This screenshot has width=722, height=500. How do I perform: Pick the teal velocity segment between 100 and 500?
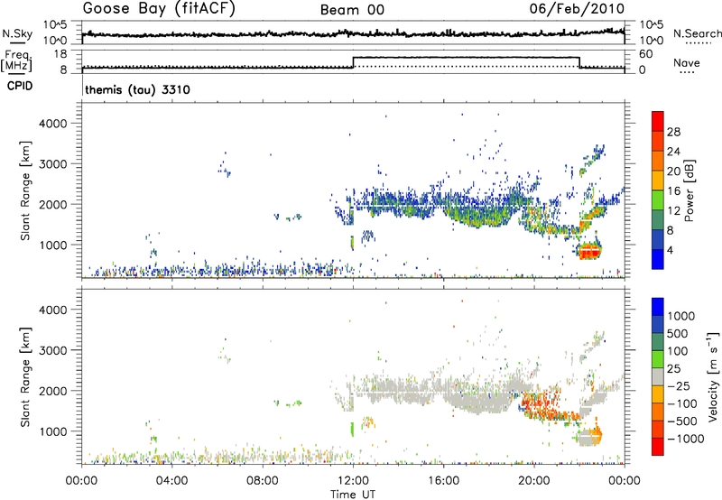coord(658,342)
